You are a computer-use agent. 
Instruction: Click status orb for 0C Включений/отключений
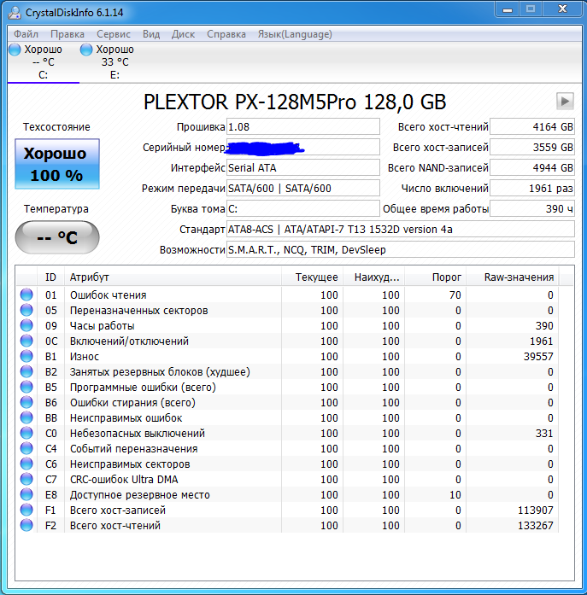coord(26,341)
